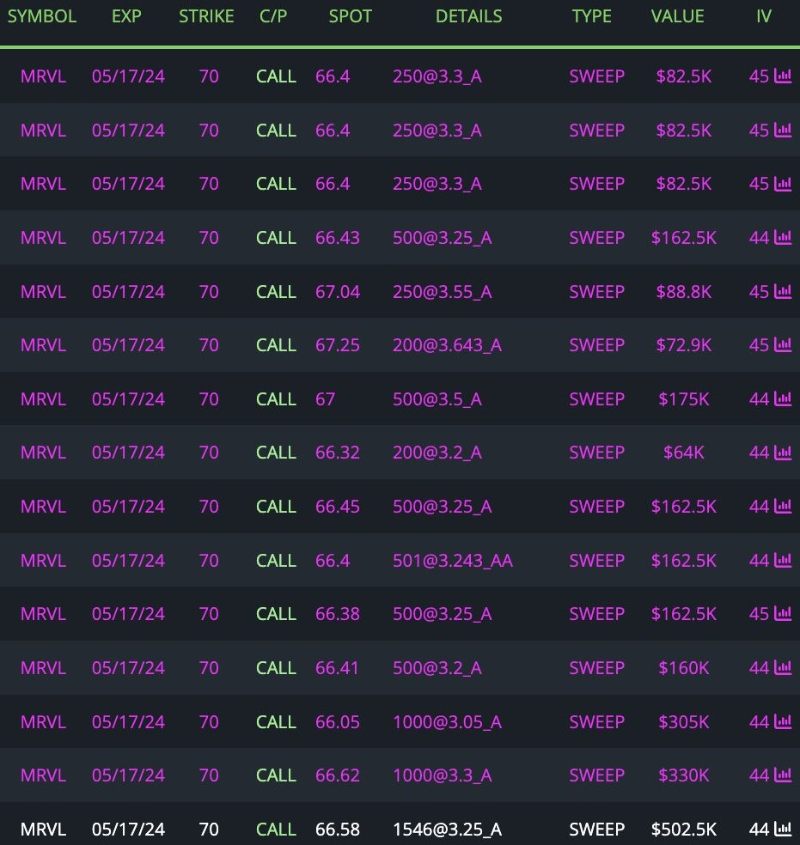Click the spot price 66.43
This screenshot has height=845, width=800.
pos(338,238)
